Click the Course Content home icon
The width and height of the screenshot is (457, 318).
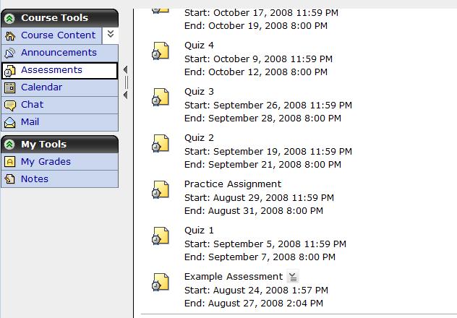point(9,35)
